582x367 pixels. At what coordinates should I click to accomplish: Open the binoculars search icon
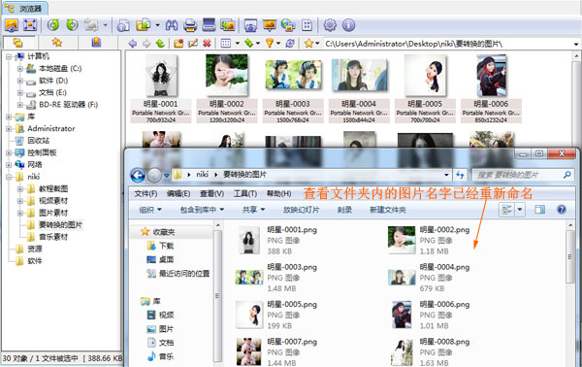172,25
